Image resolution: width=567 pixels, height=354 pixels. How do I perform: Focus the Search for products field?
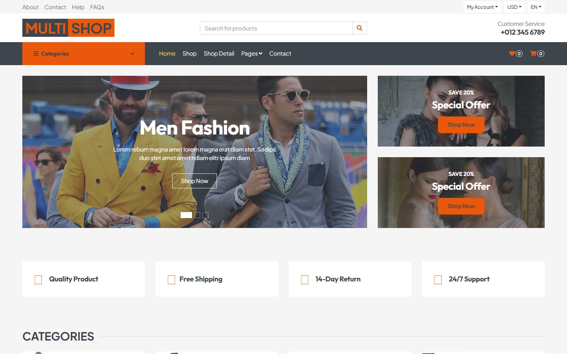point(276,28)
